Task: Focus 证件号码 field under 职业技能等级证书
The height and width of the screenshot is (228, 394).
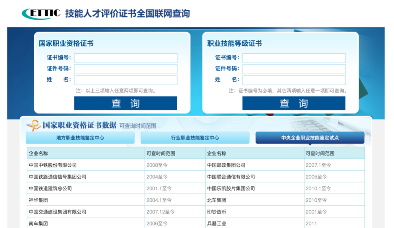Action: click(x=294, y=69)
